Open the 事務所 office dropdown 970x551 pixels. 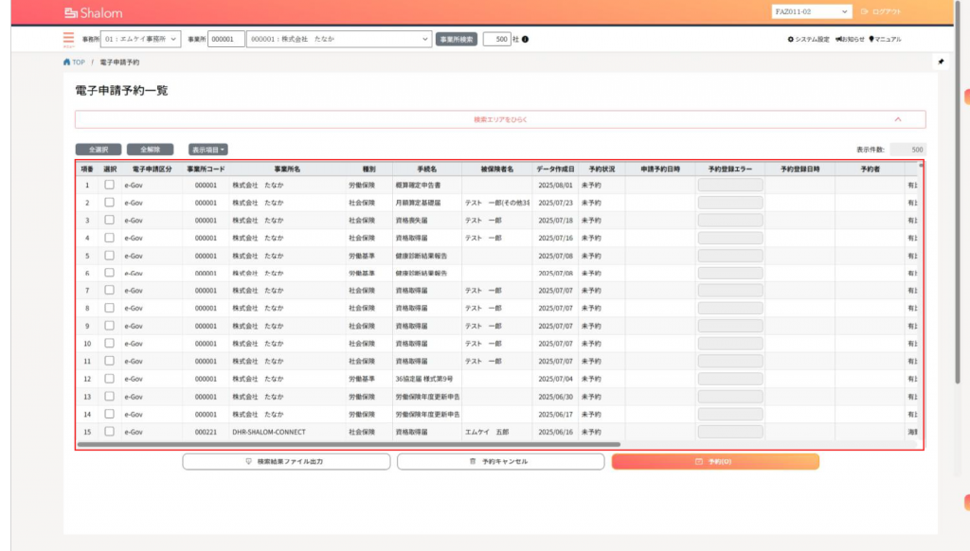click(x=138, y=39)
